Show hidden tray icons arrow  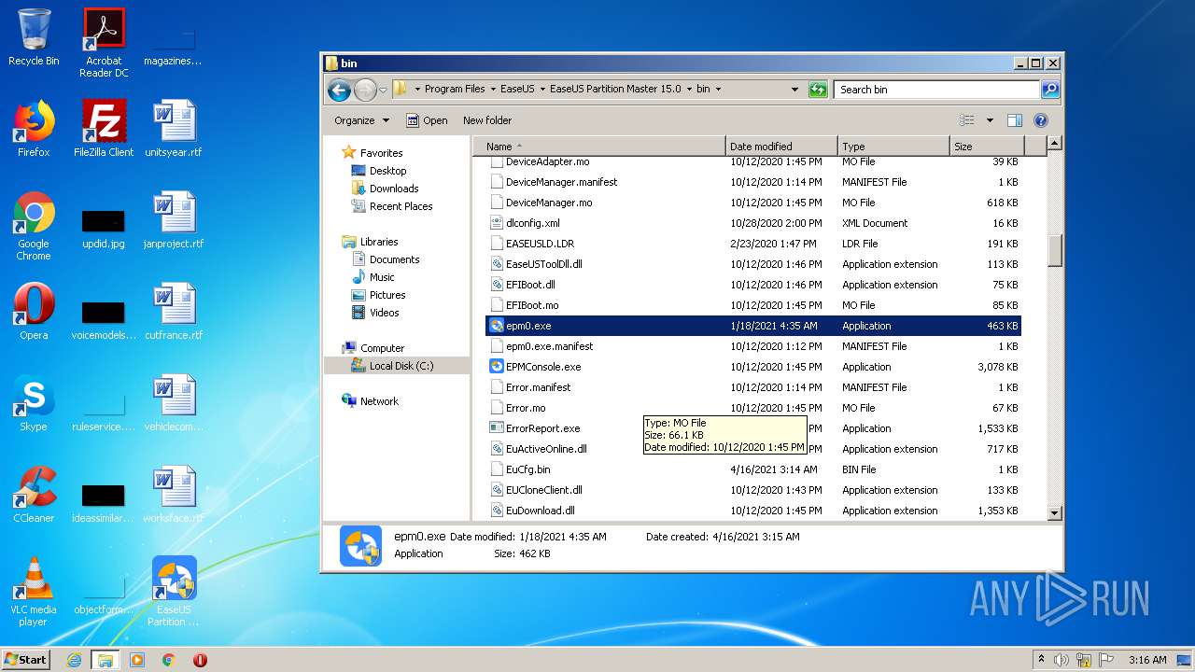tap(1041, 660)
